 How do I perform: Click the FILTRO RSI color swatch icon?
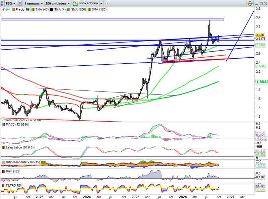point(3,186)
